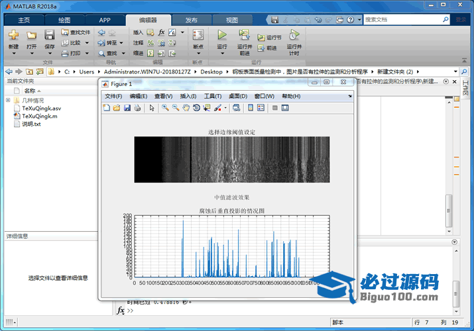The image size is (474, 331).
Task: Click the Open File icon in the Figure 1 toolbar
Action: point(117,108)
